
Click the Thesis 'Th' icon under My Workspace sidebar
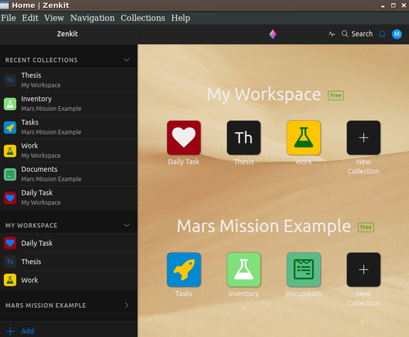click(10, 262)
